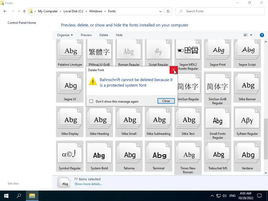Viewport: 268px width, 201px height.
Task: Select the selected-items preview thumbnail
Action: (x=64, y=182)
